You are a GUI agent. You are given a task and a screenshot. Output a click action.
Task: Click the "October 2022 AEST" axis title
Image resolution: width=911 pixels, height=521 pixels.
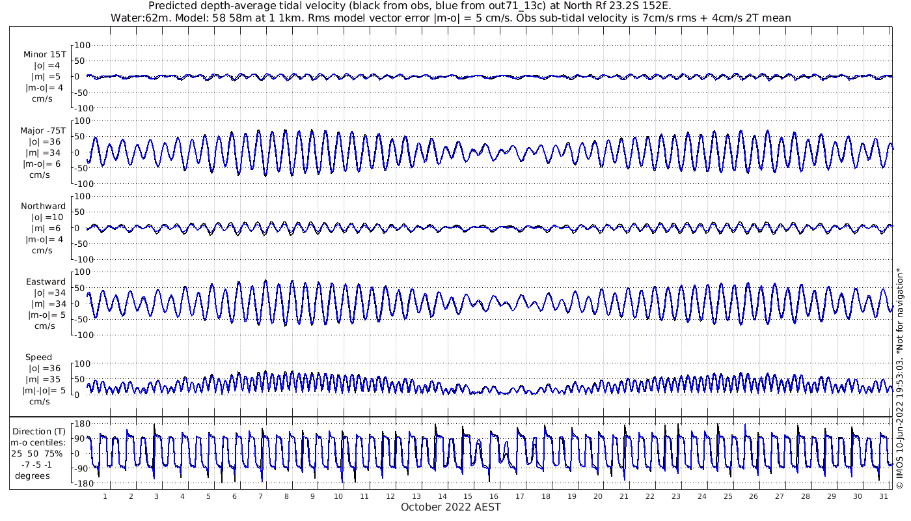(x=451, y=507)
